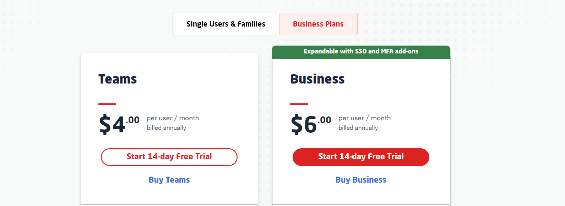The width and height of the screenshot is (565, 206).
Task: Switch to Single Users & Families tab
Action: pyautogui.click(x=226, y=24)
